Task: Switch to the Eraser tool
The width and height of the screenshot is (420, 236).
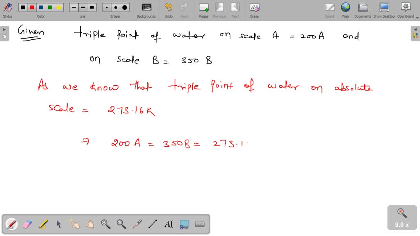Action: [x=26, y=224]
